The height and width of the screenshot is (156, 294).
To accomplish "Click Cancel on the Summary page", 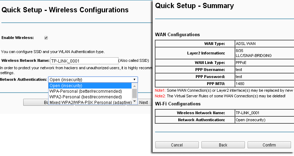I will (x=177, y=145).
